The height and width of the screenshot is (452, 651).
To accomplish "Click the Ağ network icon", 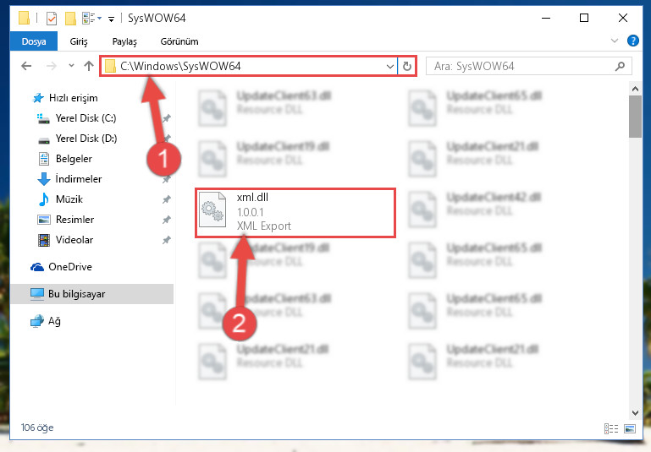I will [37, 321].
